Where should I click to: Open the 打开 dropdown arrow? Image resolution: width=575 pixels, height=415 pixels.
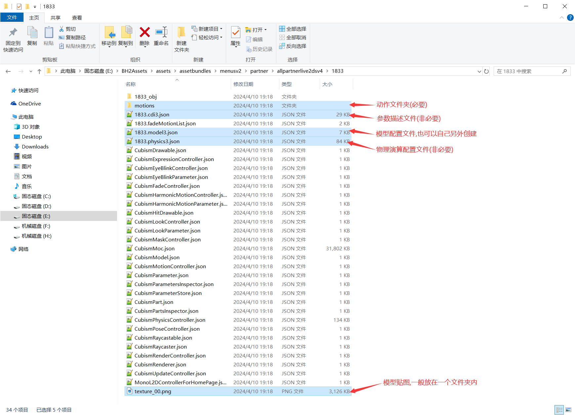[x=266, y=30]
